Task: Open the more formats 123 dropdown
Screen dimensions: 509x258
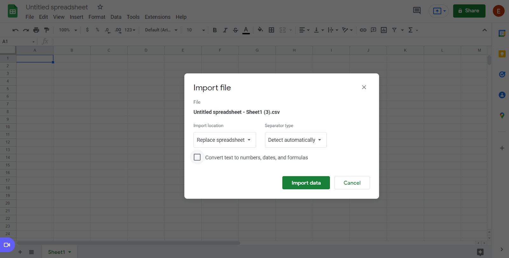Action: pos(130,30)
